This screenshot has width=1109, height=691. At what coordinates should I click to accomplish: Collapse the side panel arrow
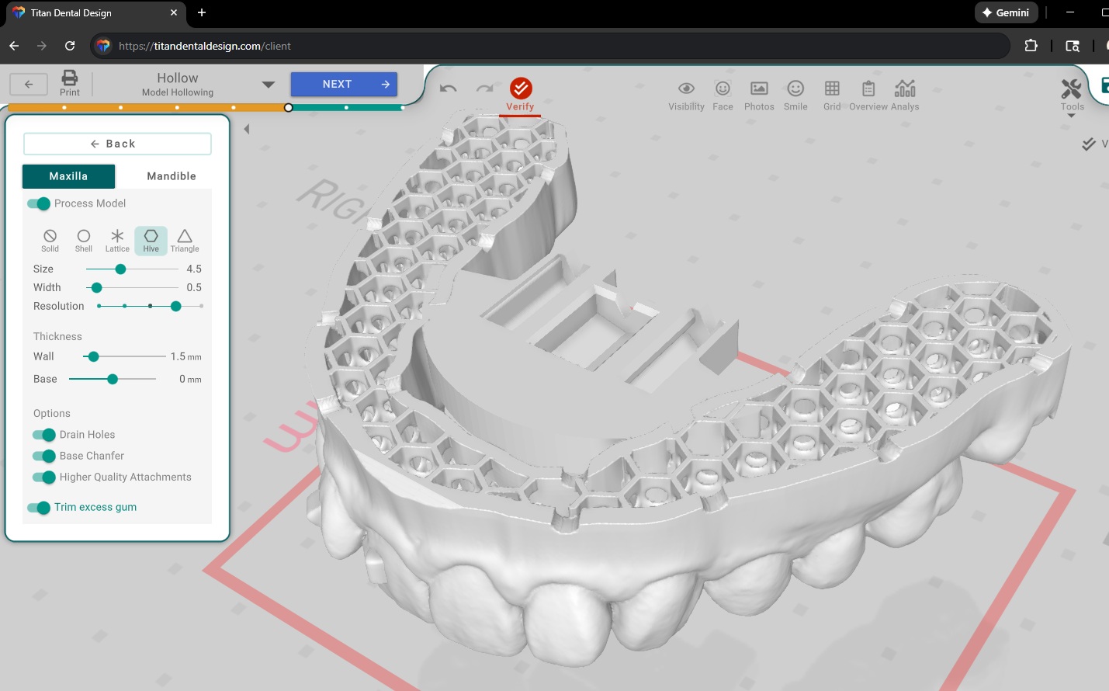tap(247, 129)
